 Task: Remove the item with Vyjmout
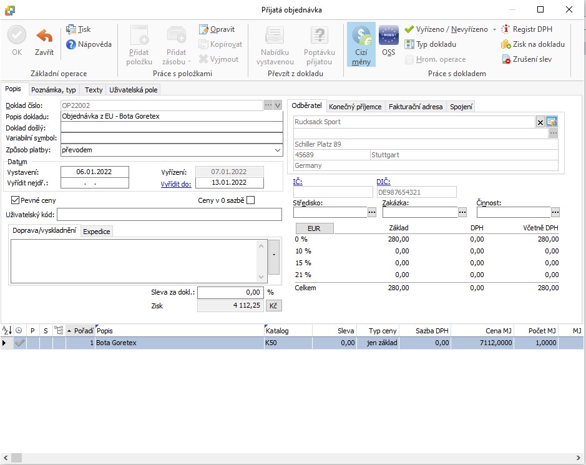pyautogui.click(x=218, y=59)
